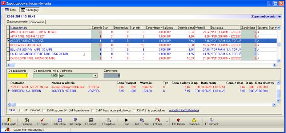286x133 pixels.
Task: Click the F6-zaznacz mark icon
Action: pos(212,120)
